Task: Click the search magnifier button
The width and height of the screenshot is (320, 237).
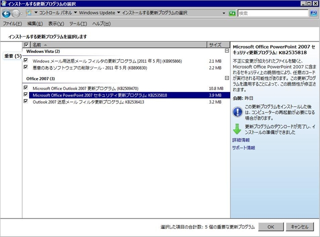Action: pyautogui.click(x=313, y=13)
